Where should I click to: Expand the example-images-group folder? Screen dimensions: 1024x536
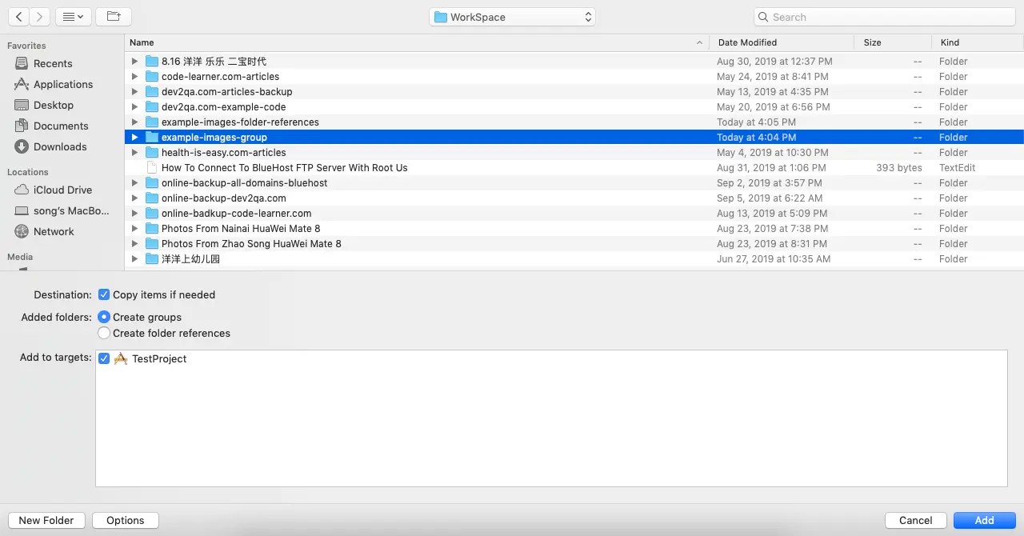[134, 137]
